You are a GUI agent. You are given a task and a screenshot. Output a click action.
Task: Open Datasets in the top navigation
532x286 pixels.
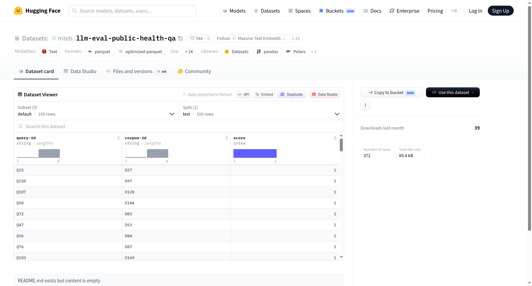point(267,11)
